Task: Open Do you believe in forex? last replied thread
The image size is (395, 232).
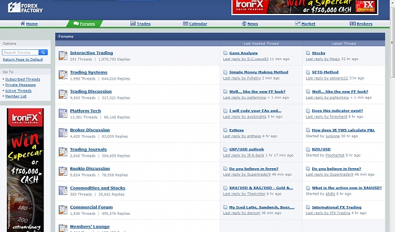Action: (x=253, y=169)
